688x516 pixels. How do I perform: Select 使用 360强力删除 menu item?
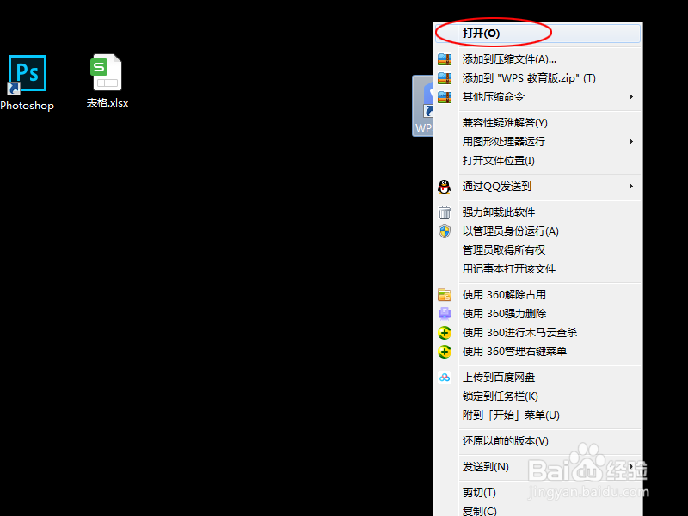point(537,314)
